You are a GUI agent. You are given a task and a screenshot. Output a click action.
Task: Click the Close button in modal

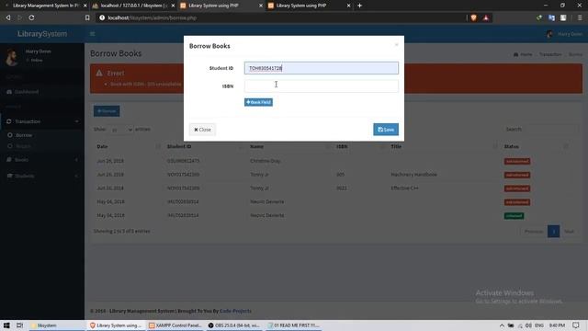click(202, 130)
